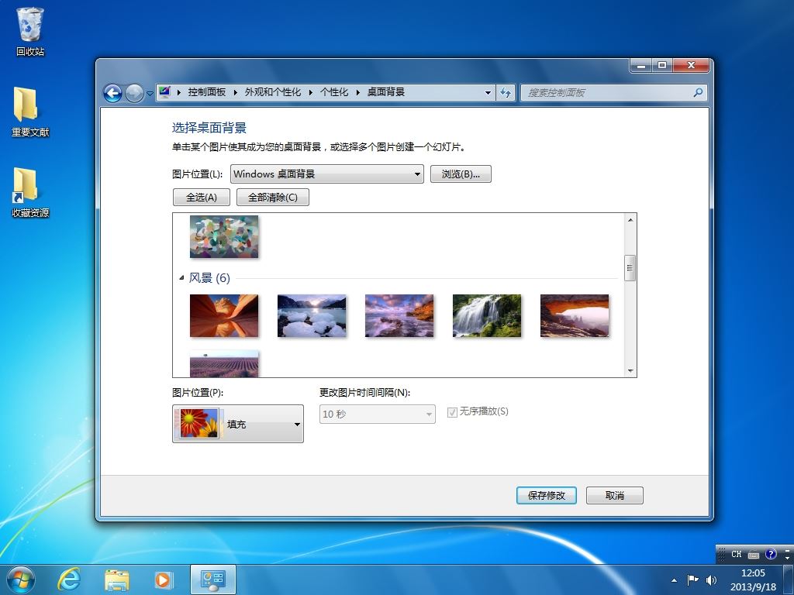Show hidden tray icons arrow
The width and height of the screenshot is (794, 595).
pos(674,580)
